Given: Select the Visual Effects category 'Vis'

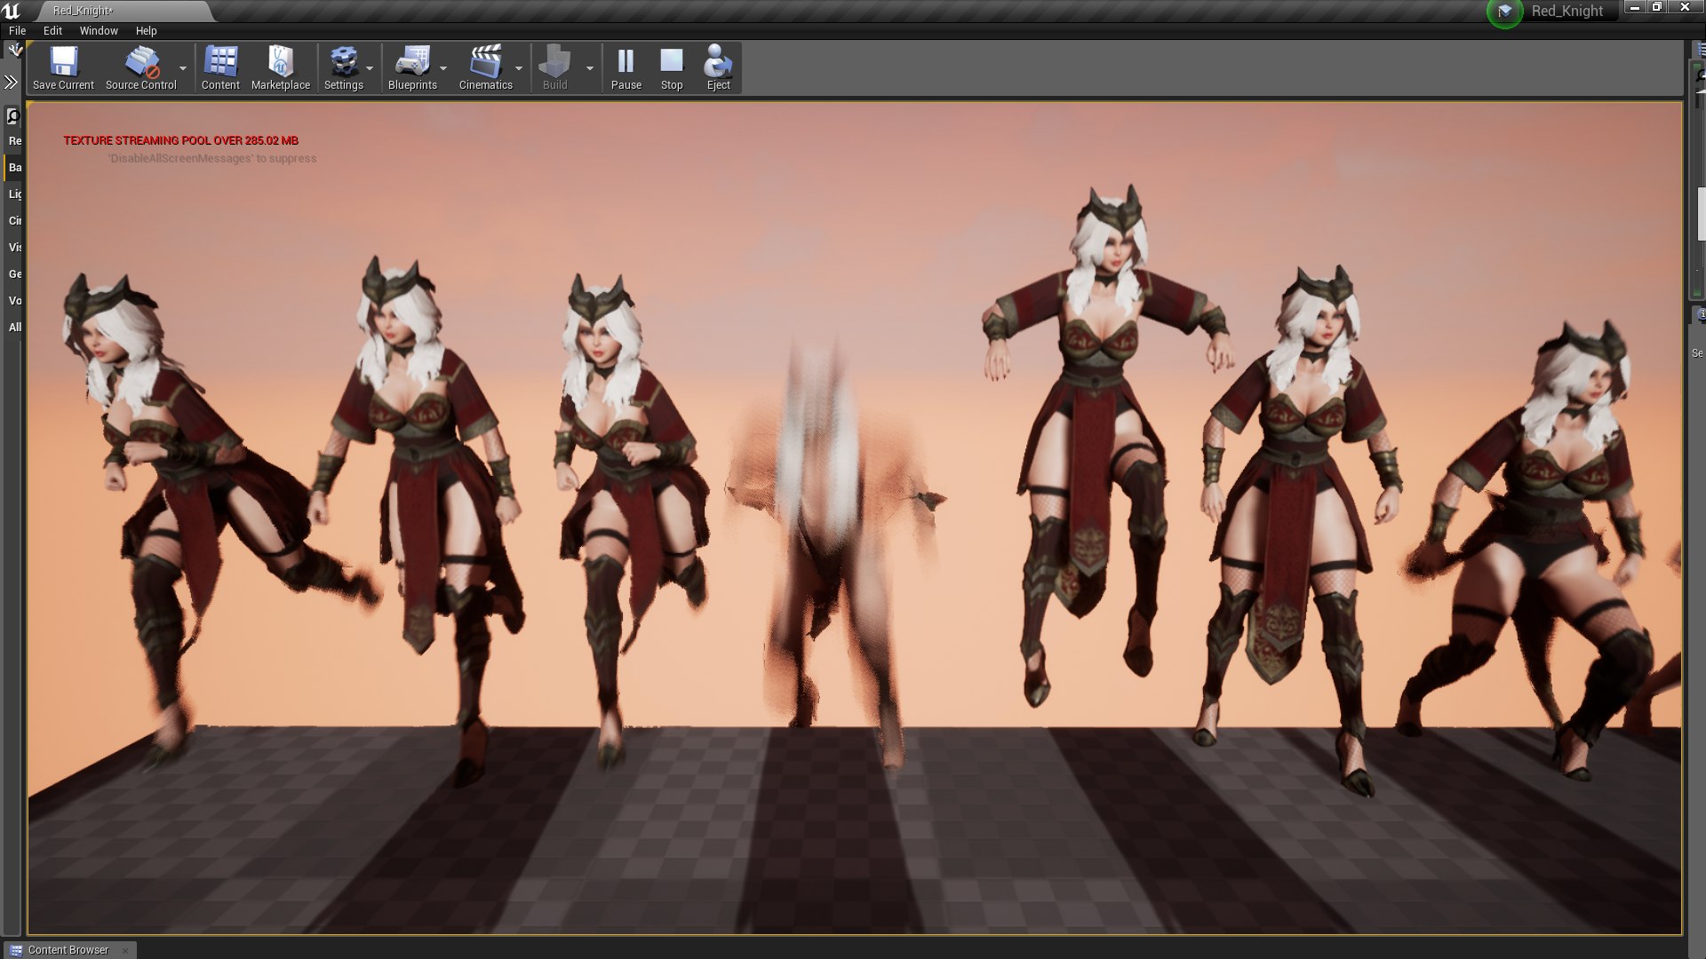Looking at the screenshot, I should click(14, 248).
